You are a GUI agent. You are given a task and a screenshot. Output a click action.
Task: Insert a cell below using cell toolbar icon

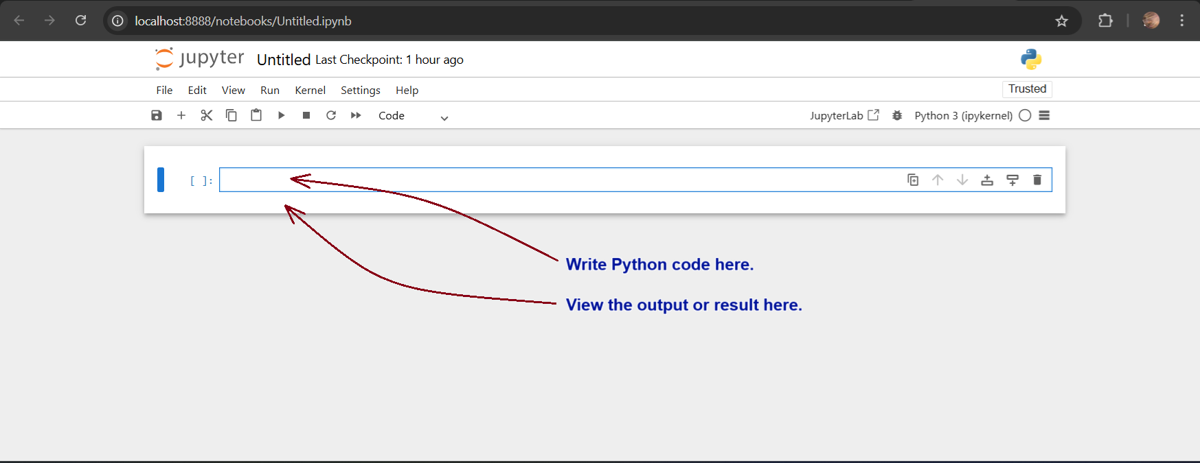[1012, 180]
